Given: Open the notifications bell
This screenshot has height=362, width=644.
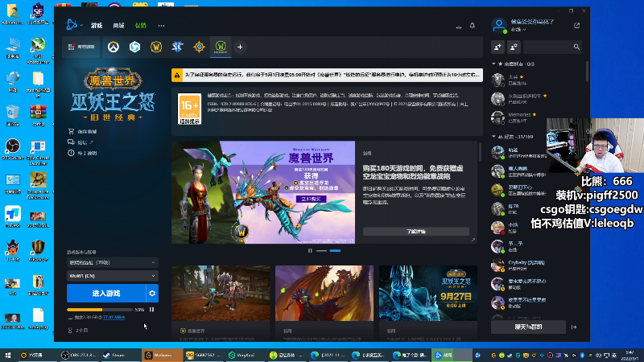Looking at the screenshot, I should (x=473, y=26).
